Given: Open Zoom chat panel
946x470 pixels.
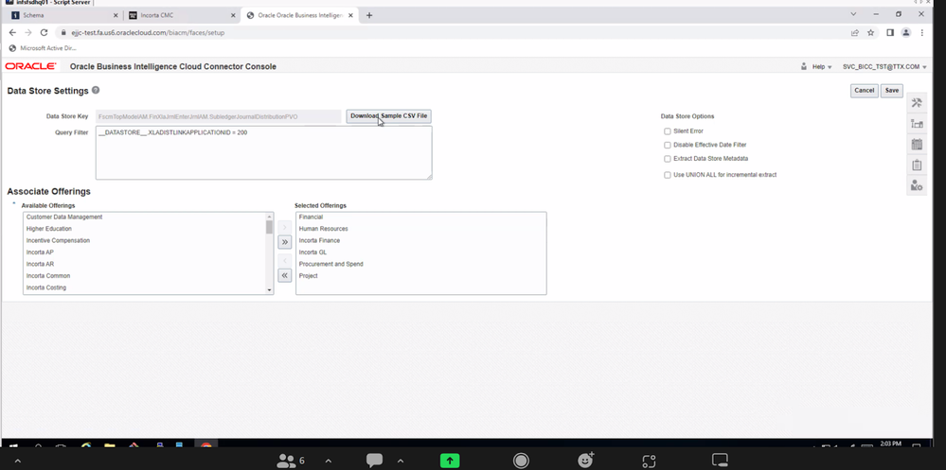Looking at the screenshot, I should pyautogui.click(x=375, y=461).
